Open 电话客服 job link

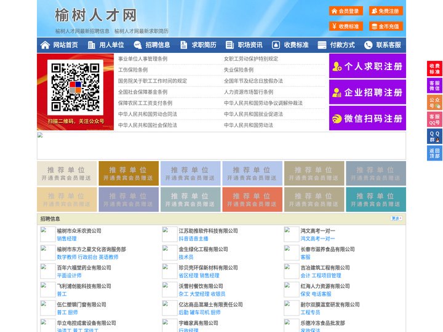322,294
